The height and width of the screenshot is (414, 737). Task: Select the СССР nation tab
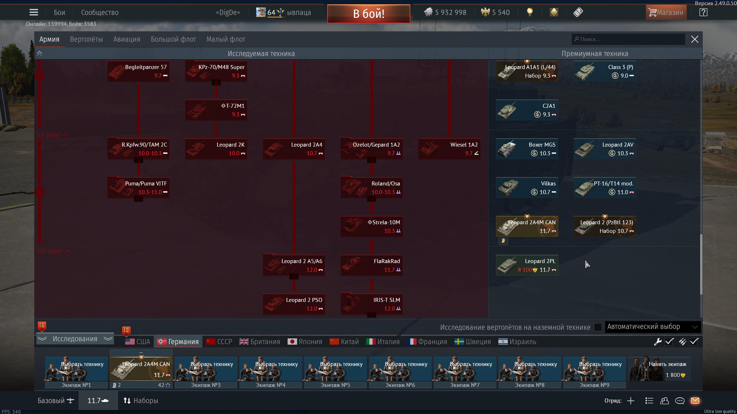tap(219, 342)
